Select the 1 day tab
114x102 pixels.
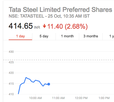20,36
